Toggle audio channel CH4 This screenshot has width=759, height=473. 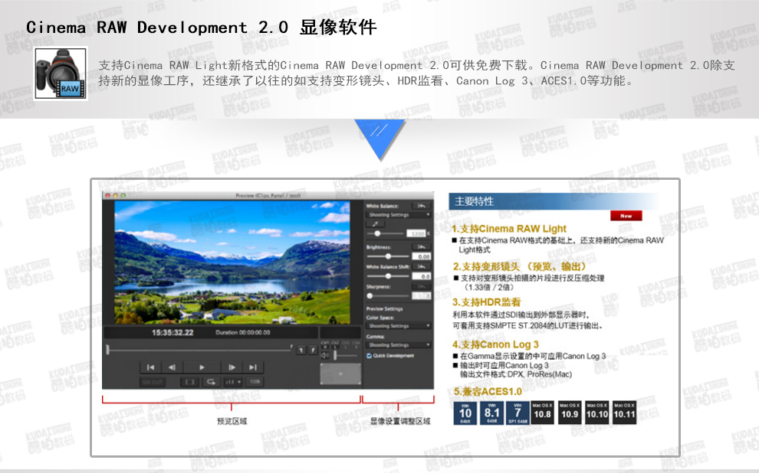click(x=356, y=344)
